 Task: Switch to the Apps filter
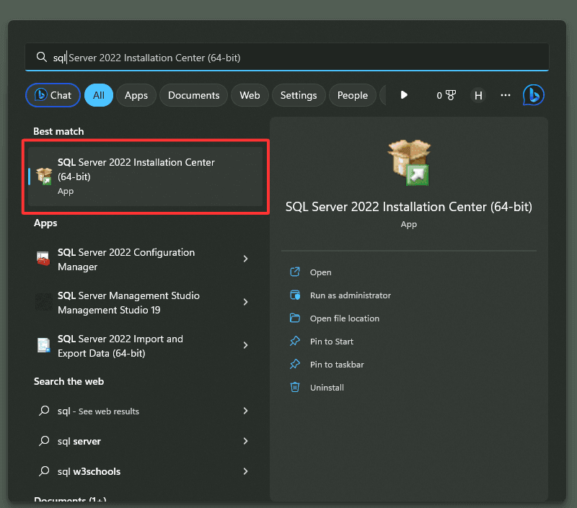[x=136, y=95]
